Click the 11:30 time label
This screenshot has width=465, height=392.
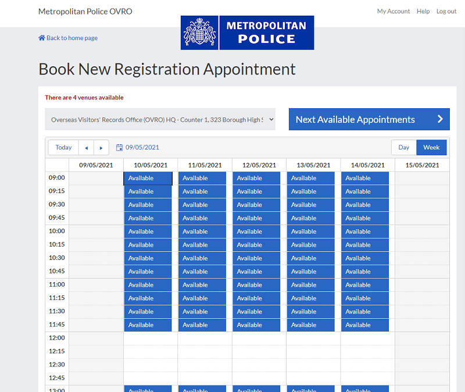click(x=56, y=311)
